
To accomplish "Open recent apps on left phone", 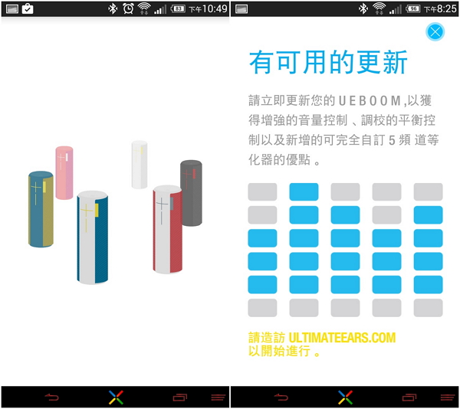I will click(x=180, y=397).
